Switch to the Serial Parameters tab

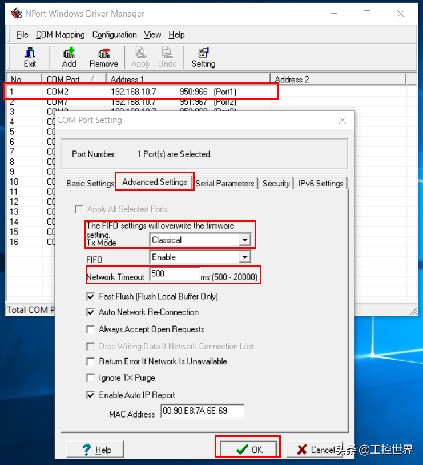pos(224,184)
